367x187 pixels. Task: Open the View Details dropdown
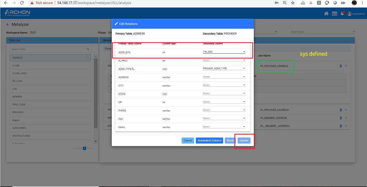[323, 32]
